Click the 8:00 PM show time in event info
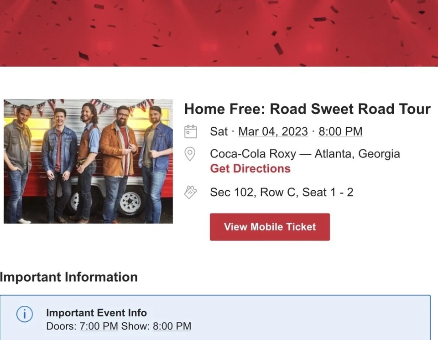The height and width of the screenshot is (340, 438). click(x=172, y=326)
